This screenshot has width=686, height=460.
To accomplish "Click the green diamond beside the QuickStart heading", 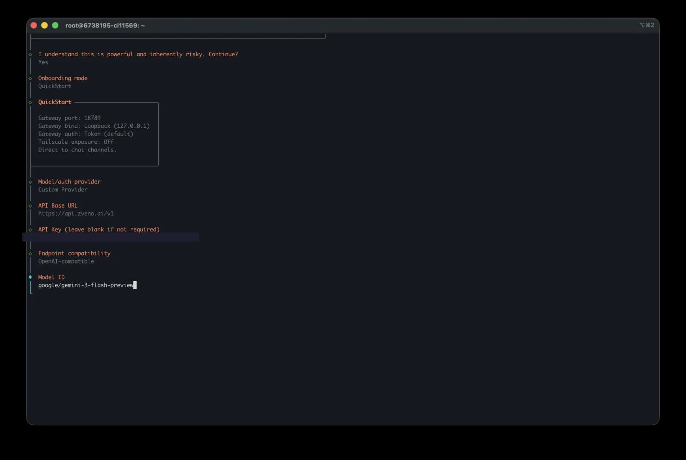I will click(x=30, y=103).
